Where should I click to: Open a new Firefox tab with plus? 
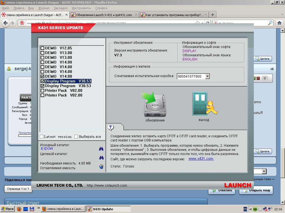(x=212, y=15)
